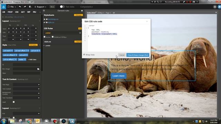Switch to the WP tab
Screen dimensions: 221x124
tap(29, 12)
